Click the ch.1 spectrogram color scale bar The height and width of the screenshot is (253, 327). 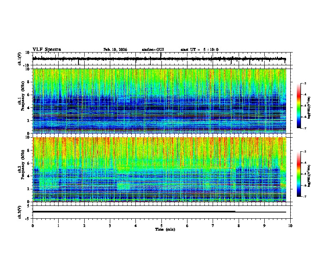pyautogui.click(x=299, y=106)
